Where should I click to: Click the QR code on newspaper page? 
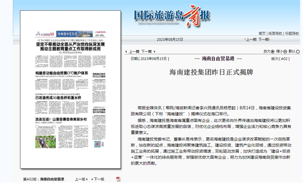click(97, 144)
